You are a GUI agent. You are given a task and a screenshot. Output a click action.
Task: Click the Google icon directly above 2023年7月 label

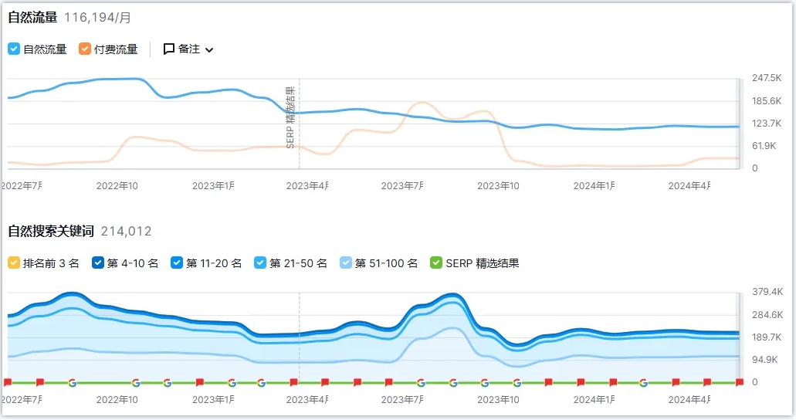(421, 382)
